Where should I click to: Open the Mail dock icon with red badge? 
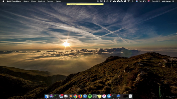61,96
